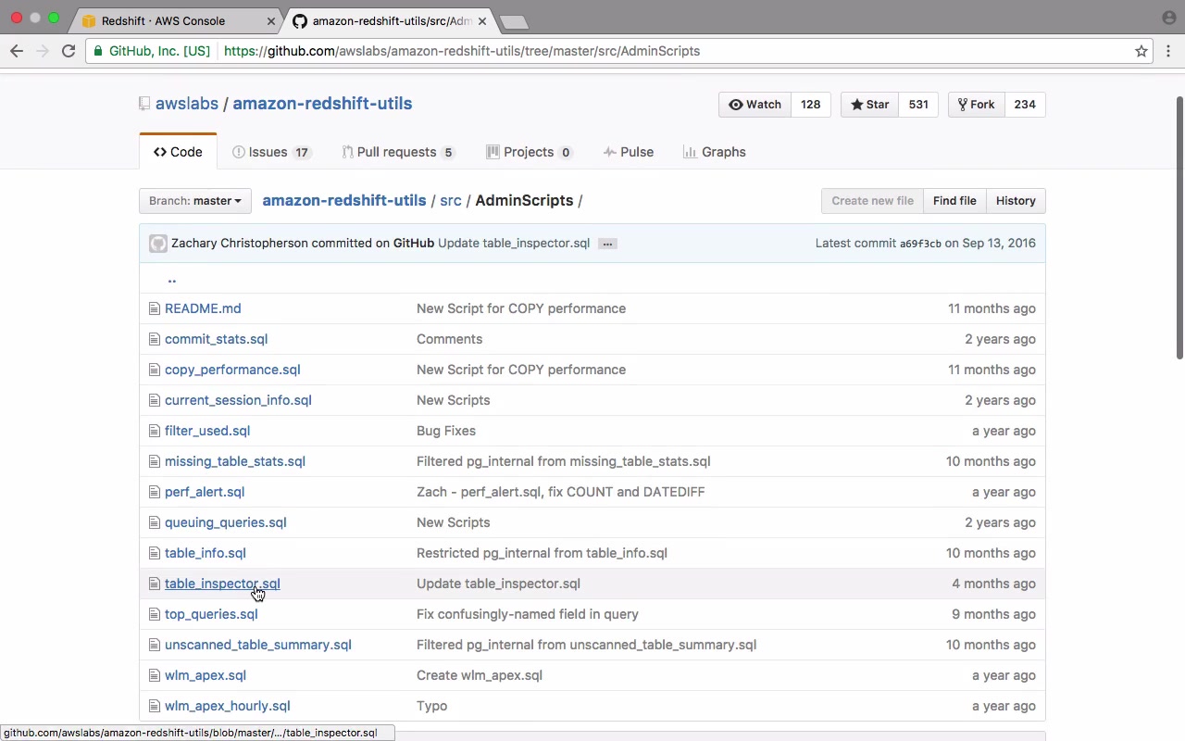Open the Issues tab

click(x=271, y=152)
